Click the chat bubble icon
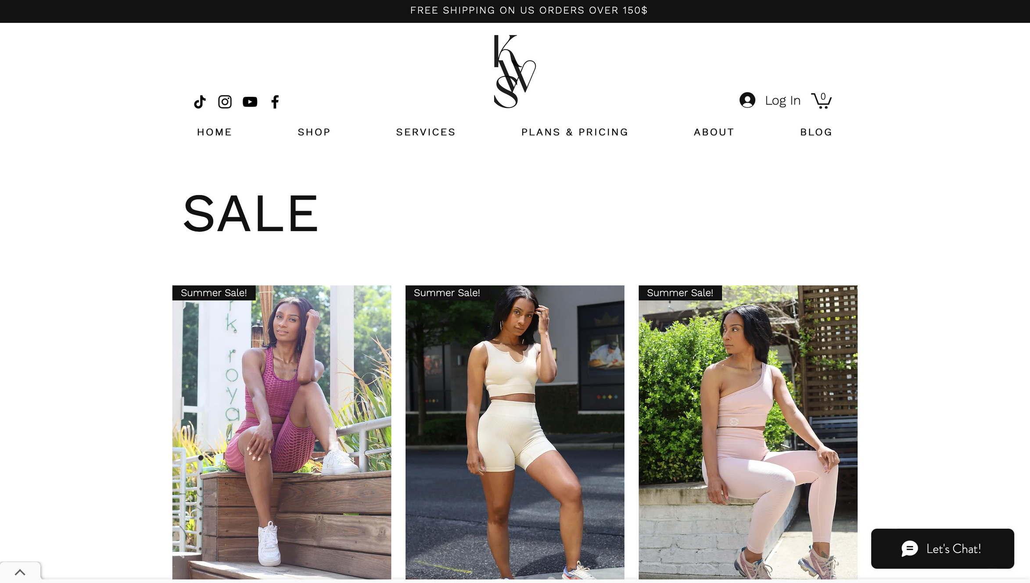Viewport: 1030px width, 583px height. 909,548
